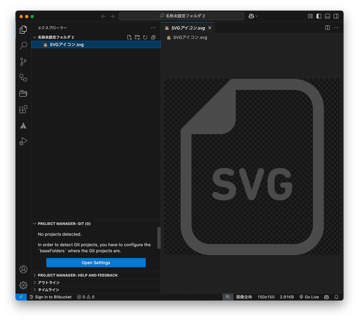Open the editor more actions menu
359x321 pixels.
[336, 28]
